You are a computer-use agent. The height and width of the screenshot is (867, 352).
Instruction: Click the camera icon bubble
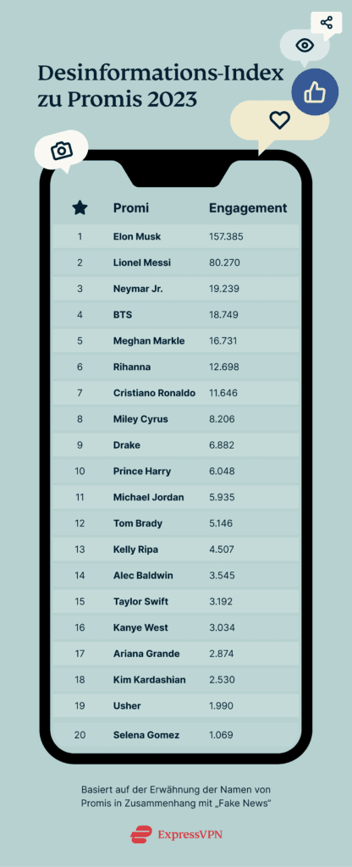coord(61,150)
